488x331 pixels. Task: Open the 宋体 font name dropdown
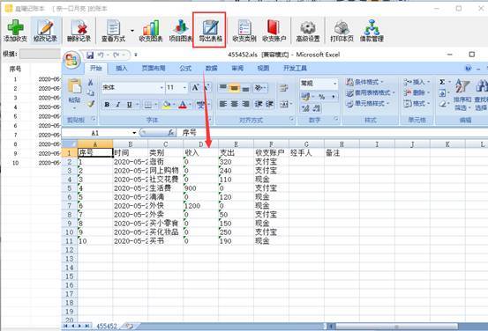[161, 88]
